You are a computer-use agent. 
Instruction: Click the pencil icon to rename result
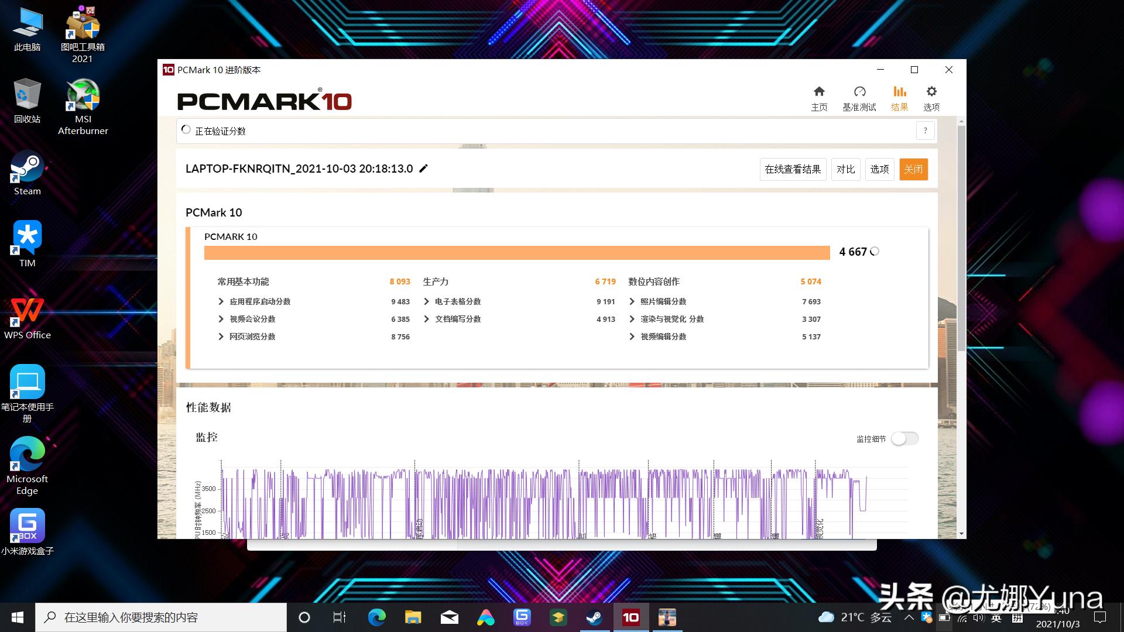[x=424, y=169]
